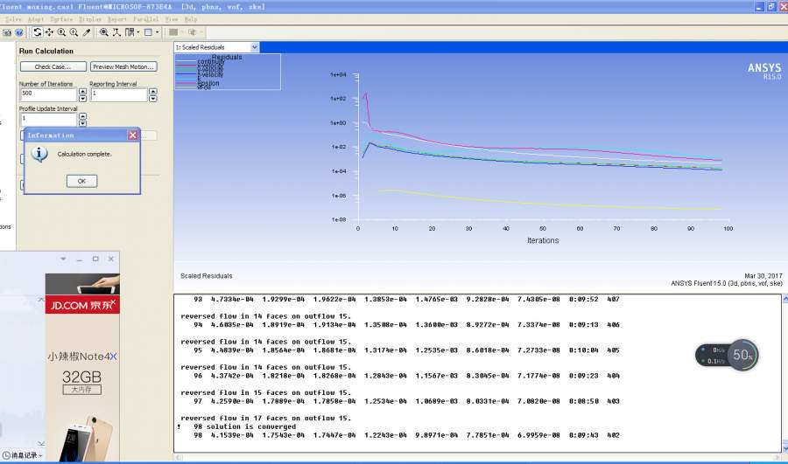Open the Display menu
This screenshot has width=788, height=464.
coord(88,18)
